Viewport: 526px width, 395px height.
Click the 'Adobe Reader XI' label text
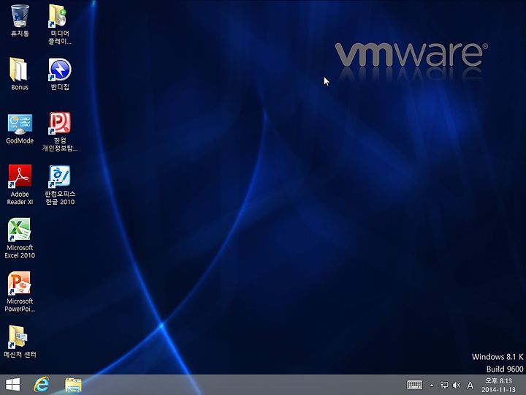tap(20, 197)
